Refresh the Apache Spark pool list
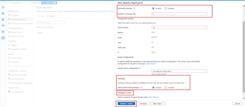 [51, 16]
